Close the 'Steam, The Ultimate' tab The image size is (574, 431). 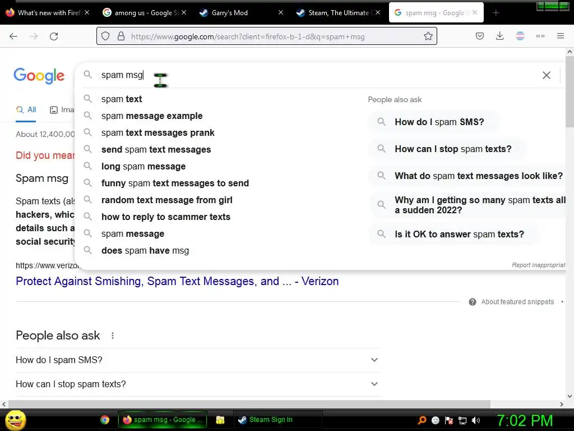pos(378,12)
